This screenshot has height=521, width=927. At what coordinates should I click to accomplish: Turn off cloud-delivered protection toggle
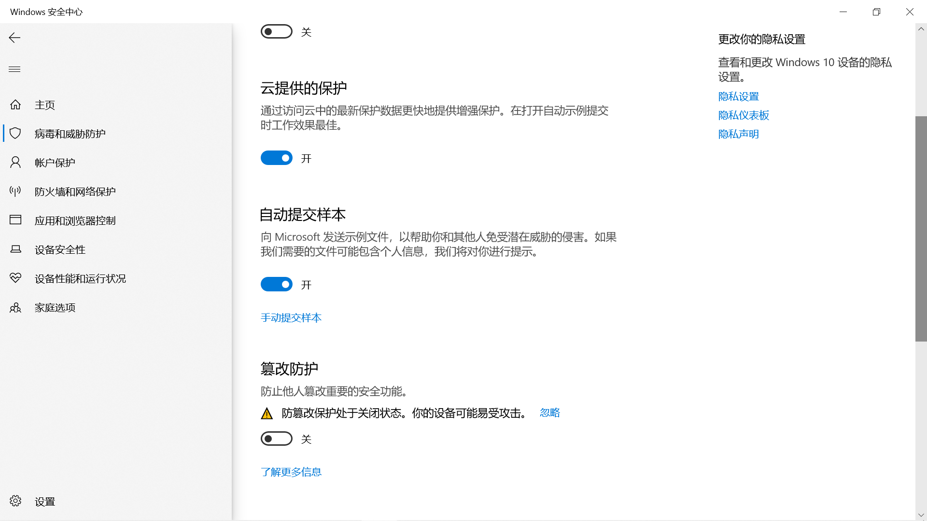coord(277,158)
